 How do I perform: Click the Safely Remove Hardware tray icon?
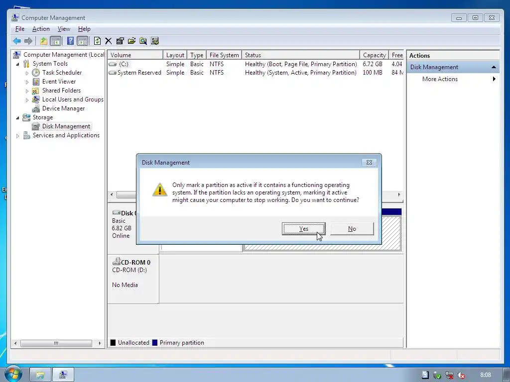click(x=437, y=375)
